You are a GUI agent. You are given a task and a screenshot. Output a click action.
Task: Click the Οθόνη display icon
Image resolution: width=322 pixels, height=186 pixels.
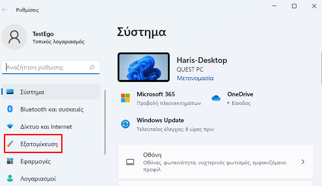coord(130,162)
